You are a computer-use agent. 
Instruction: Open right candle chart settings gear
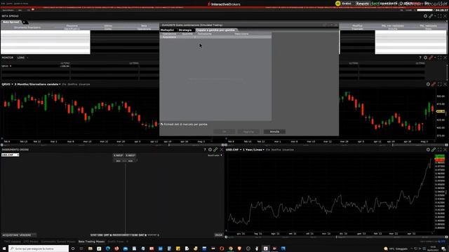coord(428,84)
